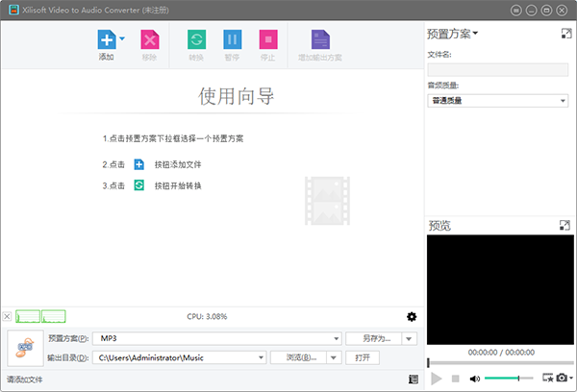577x392 pixels.
Task: Click the blue Pause (暂停) toolbar icon
Action: [x=232, y=39]
